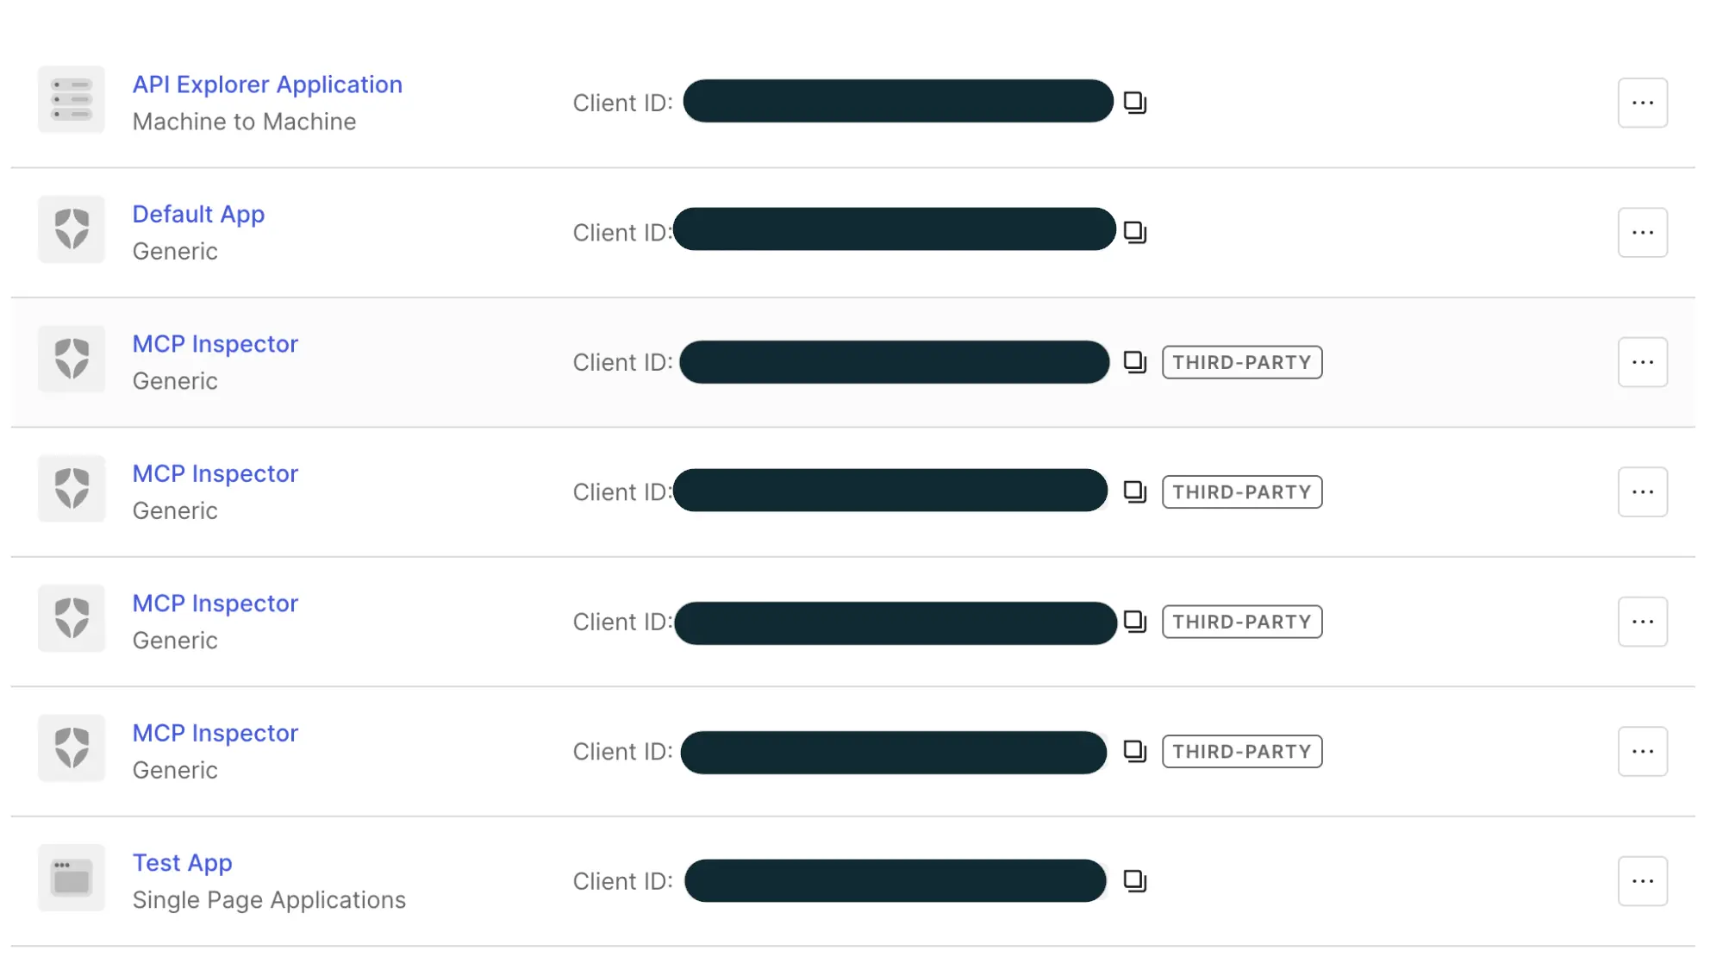Open the options menu for the first MCP Inspector
Image resolution: width=1723 pixels, height=976 pixels.
point(1643,361)
